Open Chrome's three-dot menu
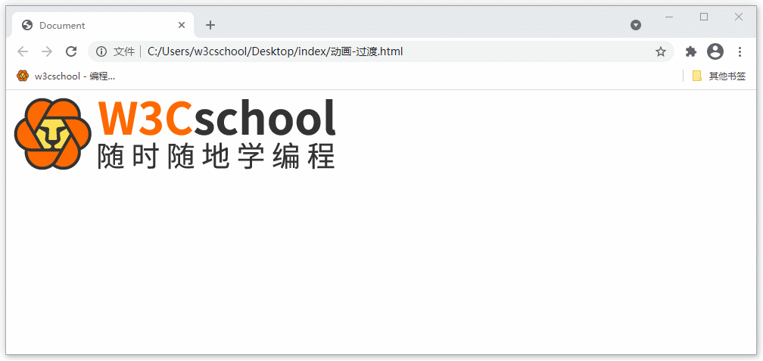Image resolution: width=763 pixels, height=361 pixels. click(x=740, y=51)
